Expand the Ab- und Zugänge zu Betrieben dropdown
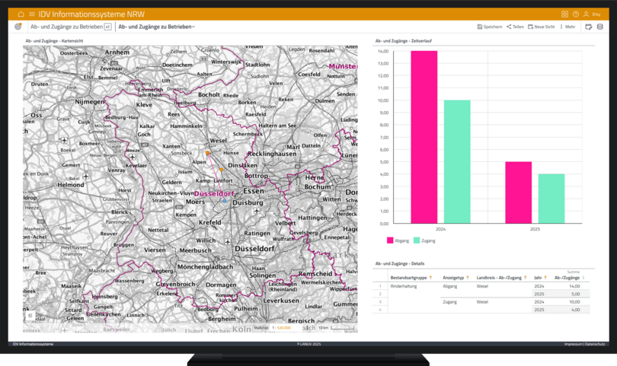The height and width of the screenshot is (366, 617). pos(157,27)
